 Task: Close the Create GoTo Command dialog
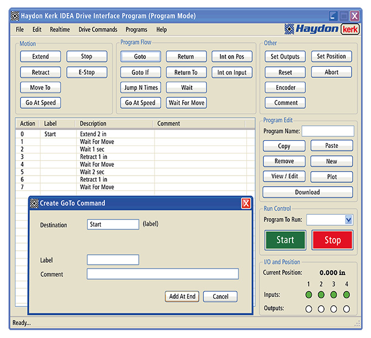pos(246,204)
